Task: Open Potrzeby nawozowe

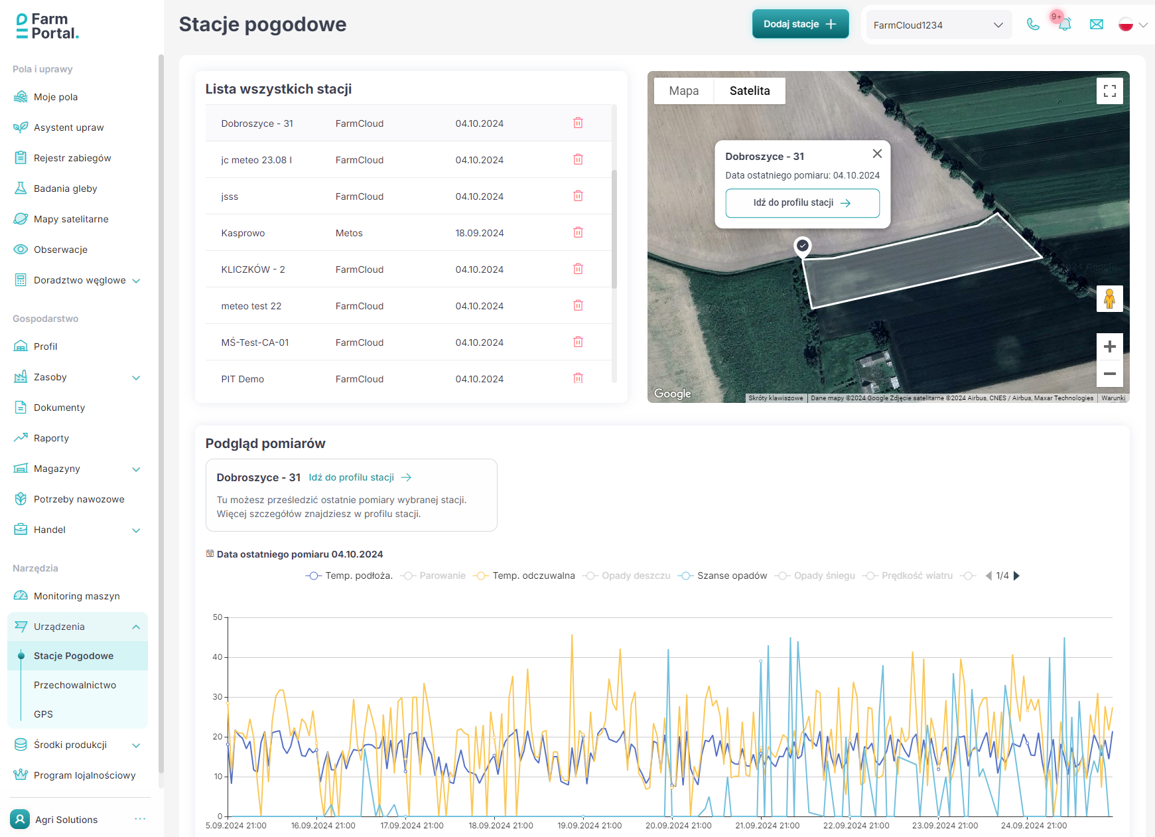Action: pyautogui.click(x=78, y=499)
